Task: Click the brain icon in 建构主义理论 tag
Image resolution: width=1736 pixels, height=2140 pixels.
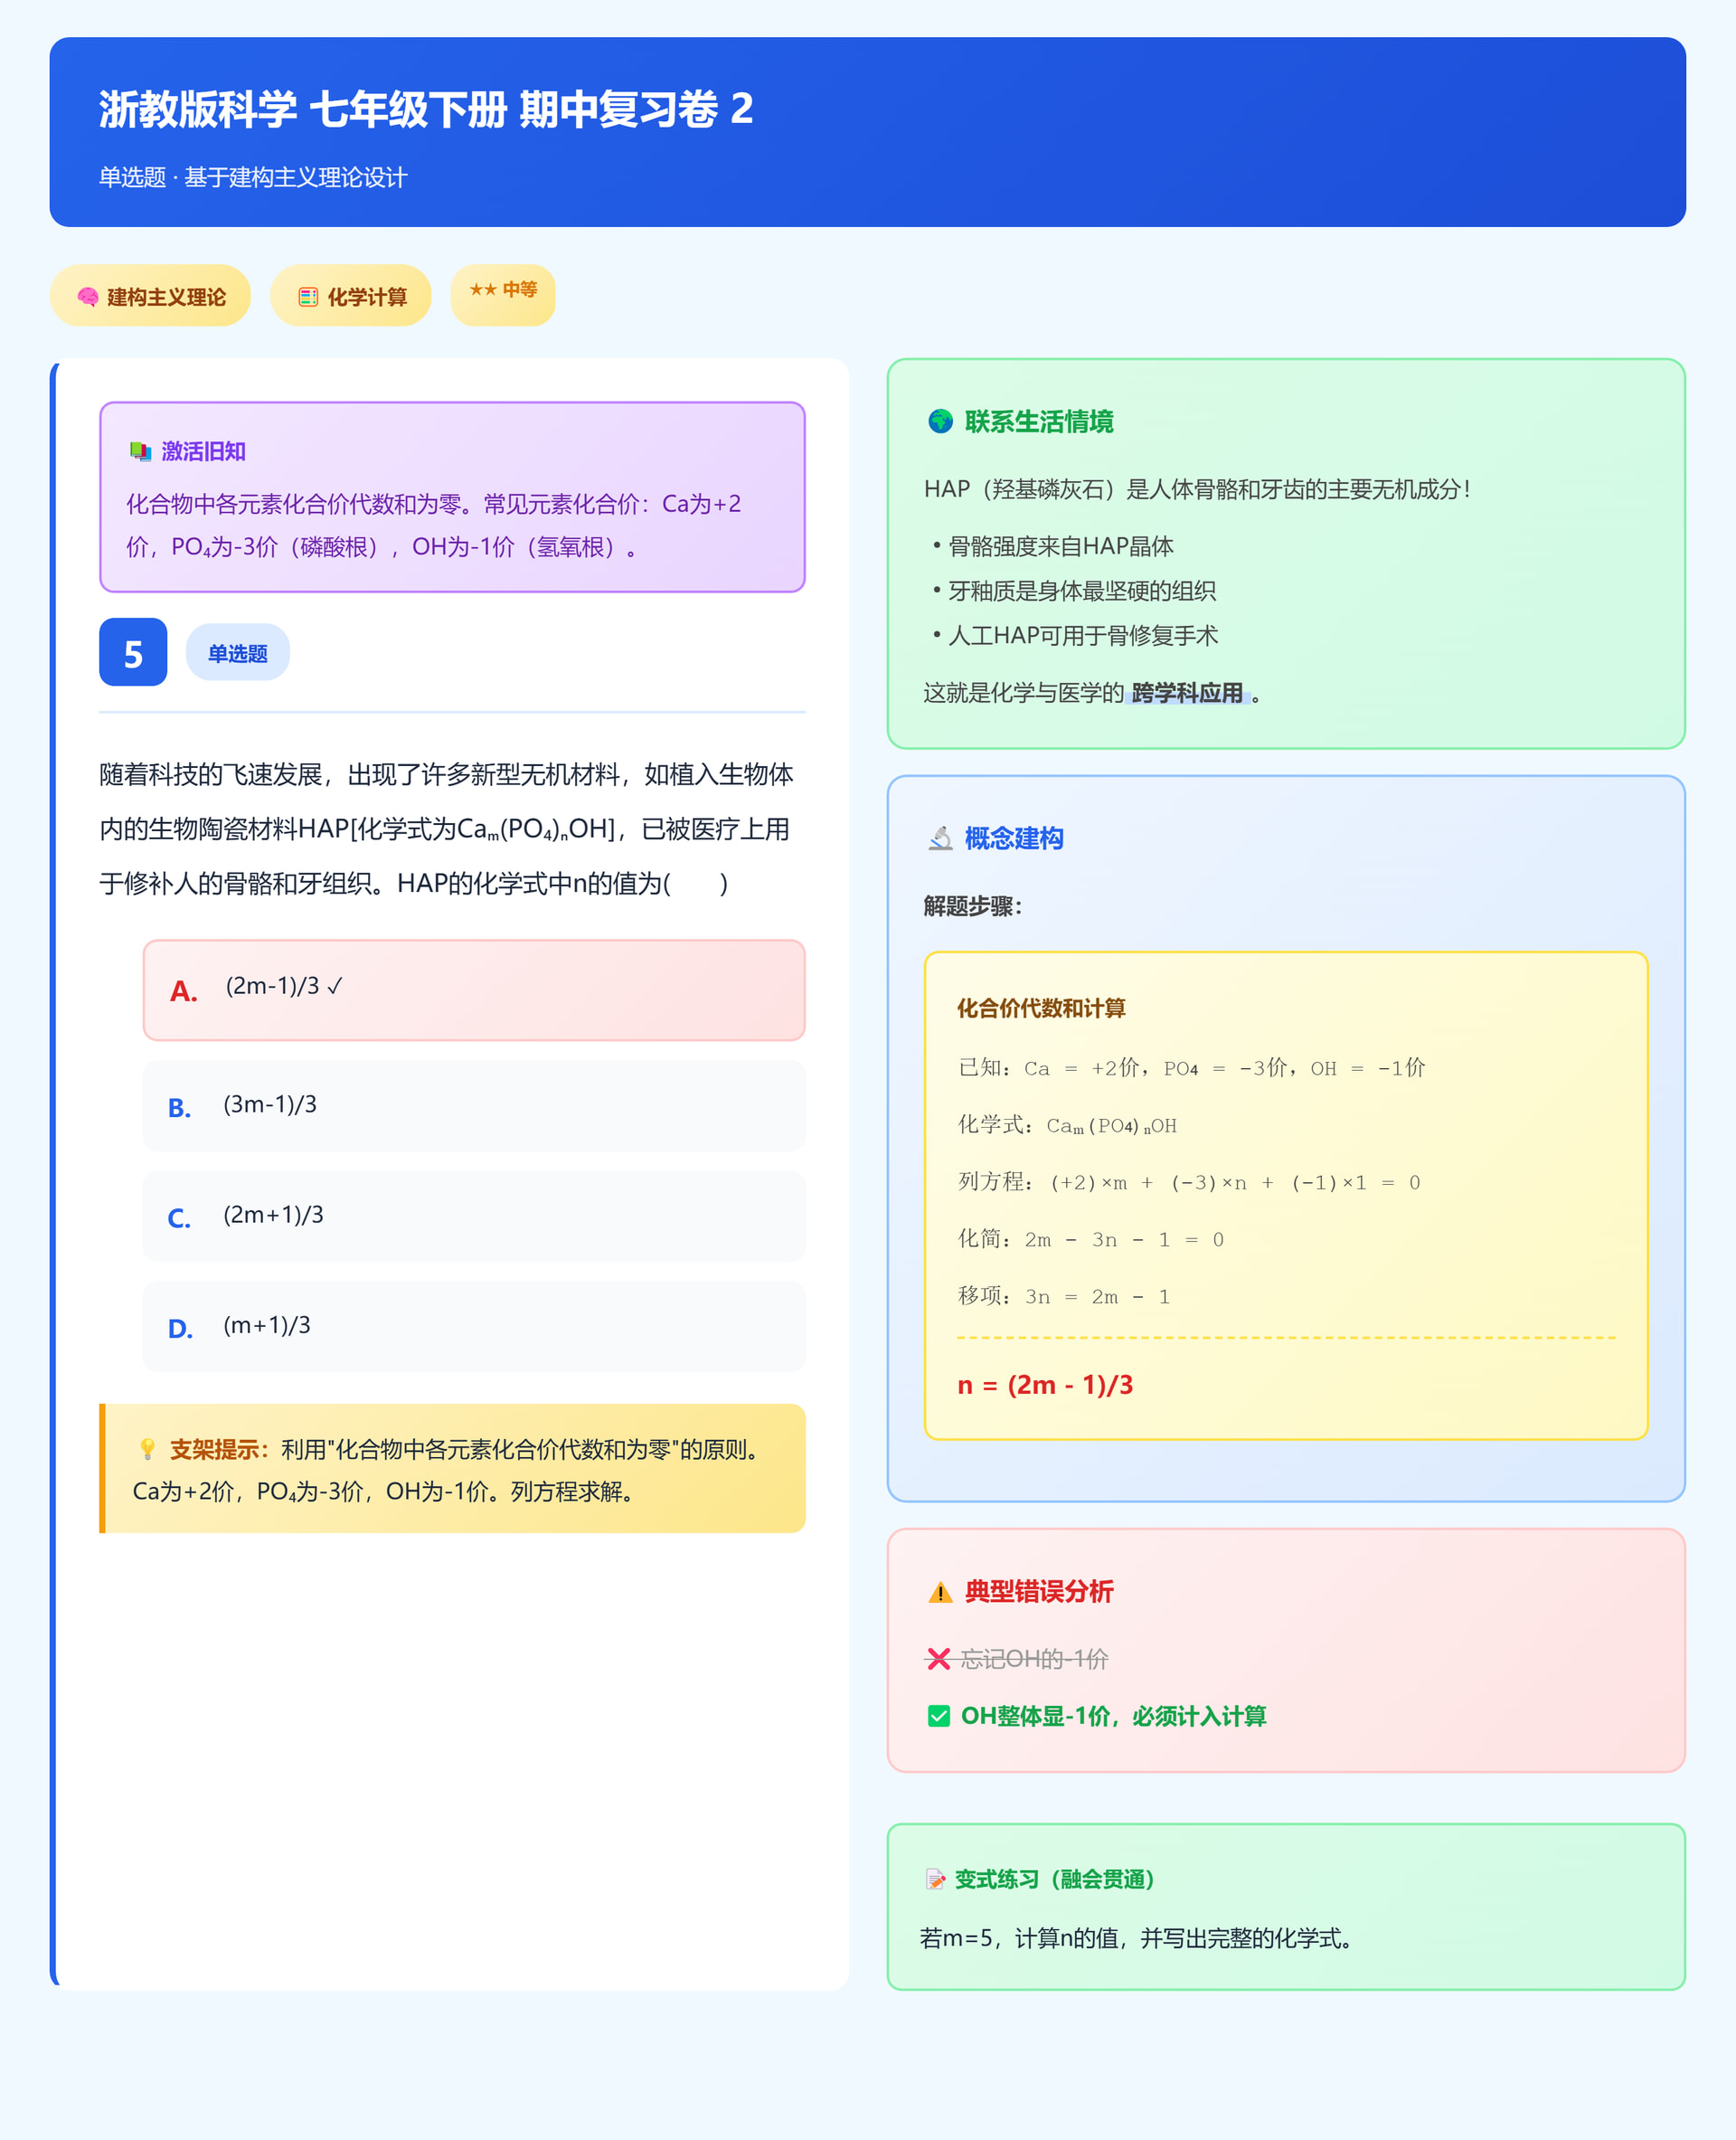Action: tap(88, 298)
